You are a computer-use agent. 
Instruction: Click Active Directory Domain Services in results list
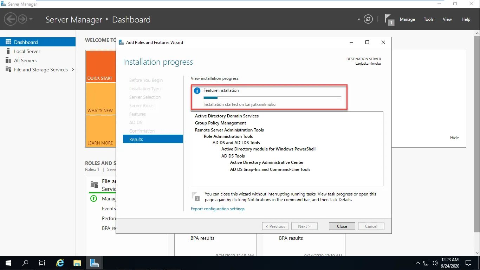[x=227, y=116]
